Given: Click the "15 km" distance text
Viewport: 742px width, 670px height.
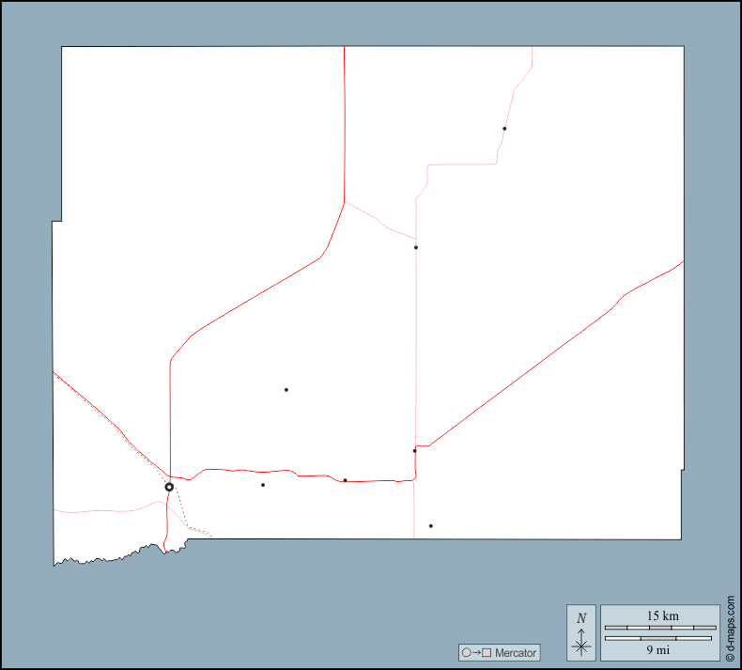Looking at the screenshot, I should [662, 616].
